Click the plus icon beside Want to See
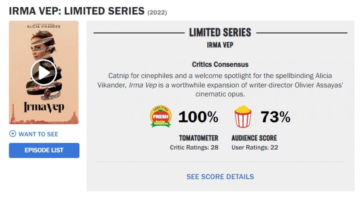Viewport: 362px width, 205px height. [x=12, y=134]
